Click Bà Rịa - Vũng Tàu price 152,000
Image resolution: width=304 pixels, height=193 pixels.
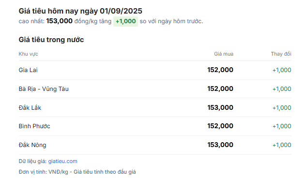(x=220, y=89)
